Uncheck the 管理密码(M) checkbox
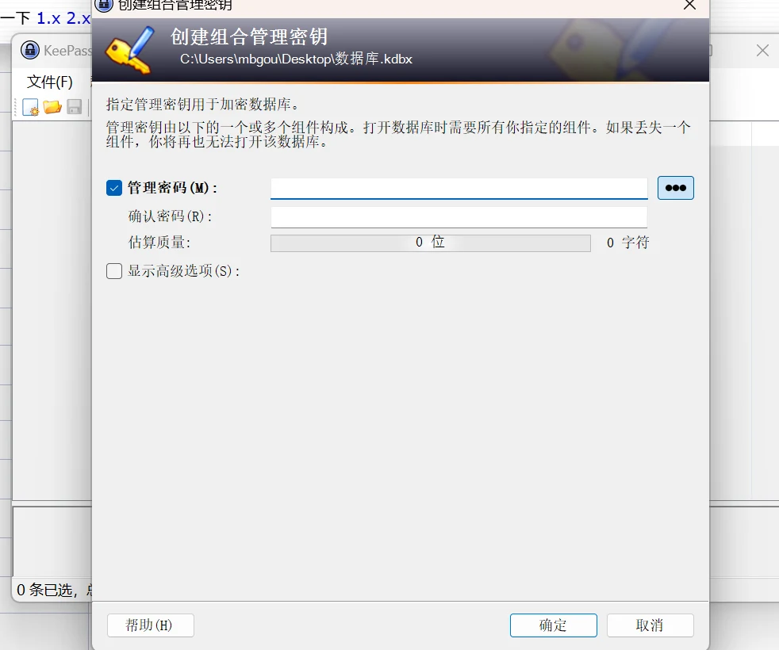This screenshot has height=650, width=779. 114,188
